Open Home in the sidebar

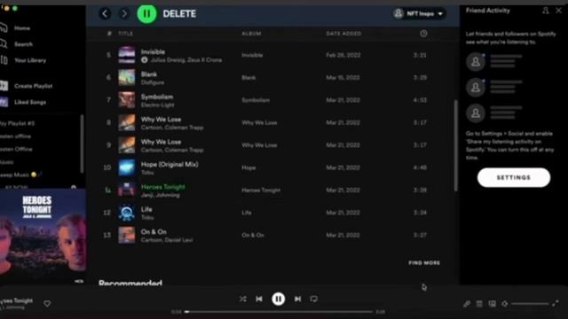22,27
